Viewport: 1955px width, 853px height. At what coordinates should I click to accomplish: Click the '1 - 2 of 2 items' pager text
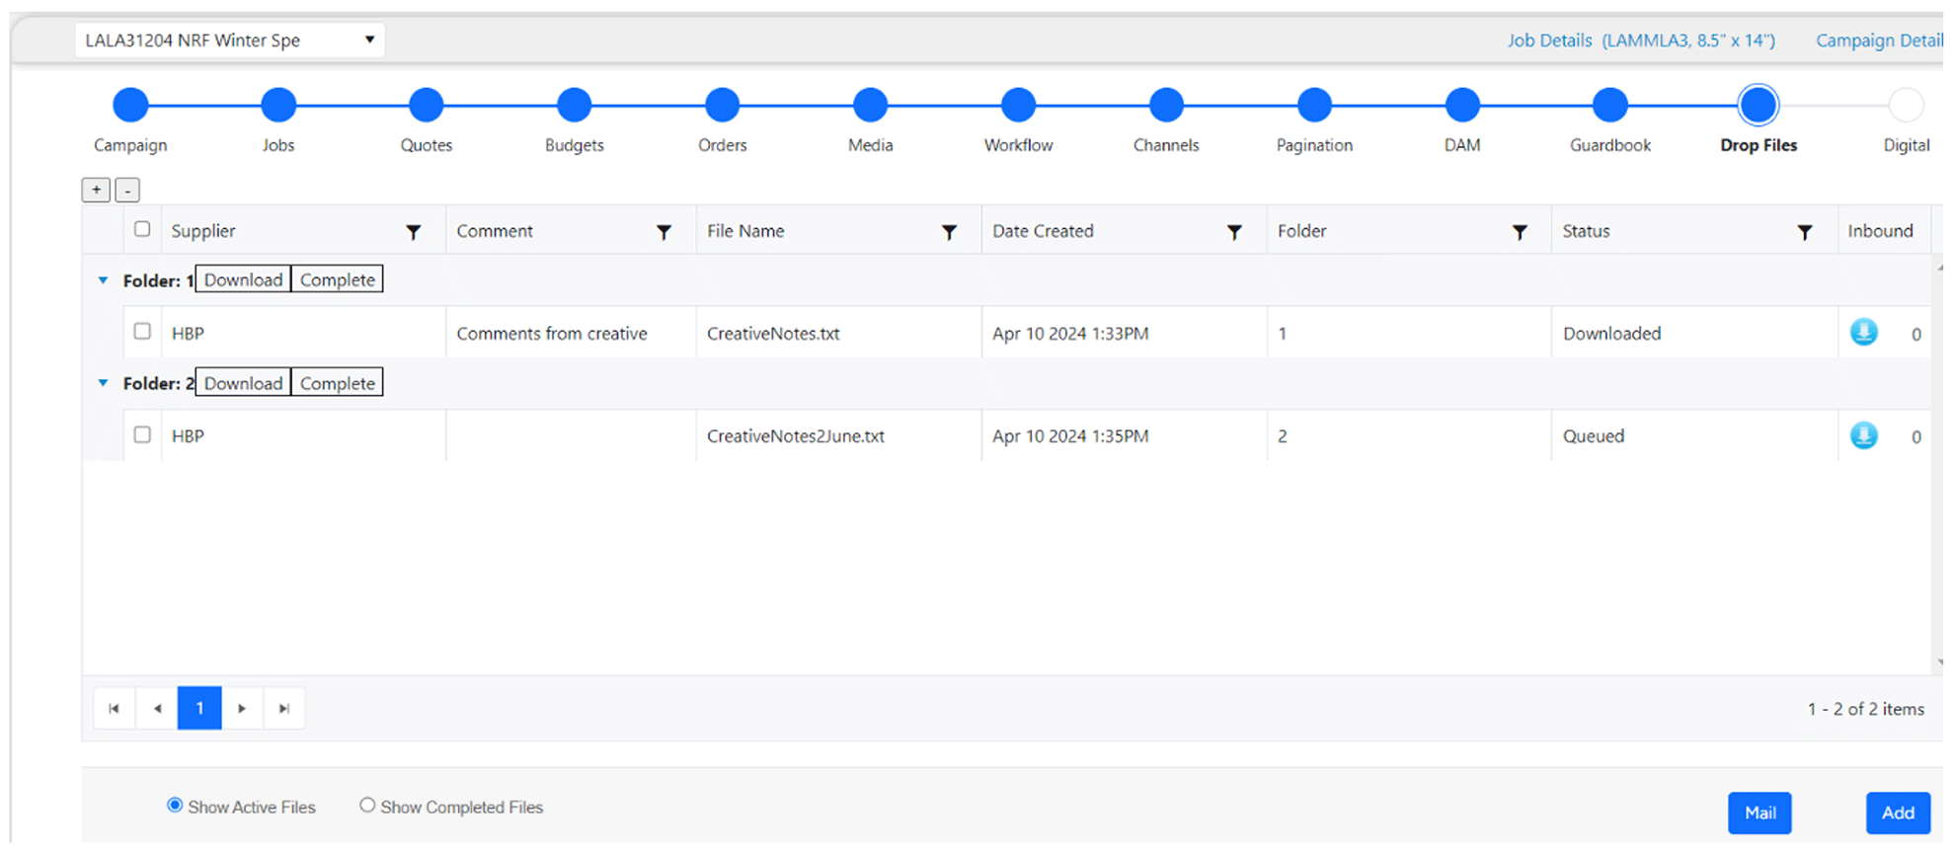click(x=1865, y=709)
